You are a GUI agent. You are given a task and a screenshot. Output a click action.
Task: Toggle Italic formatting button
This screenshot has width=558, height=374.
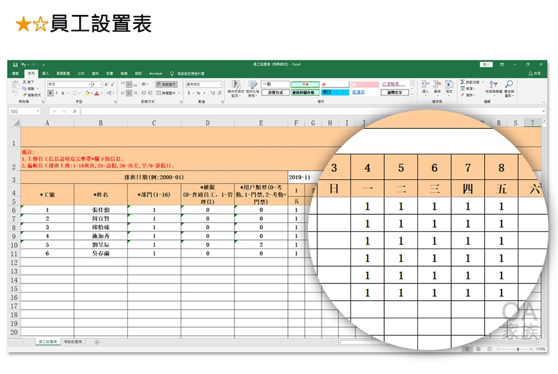[56, 93]
